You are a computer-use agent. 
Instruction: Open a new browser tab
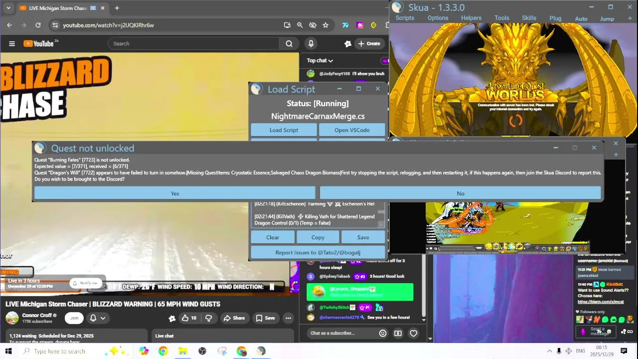point(117,8)
